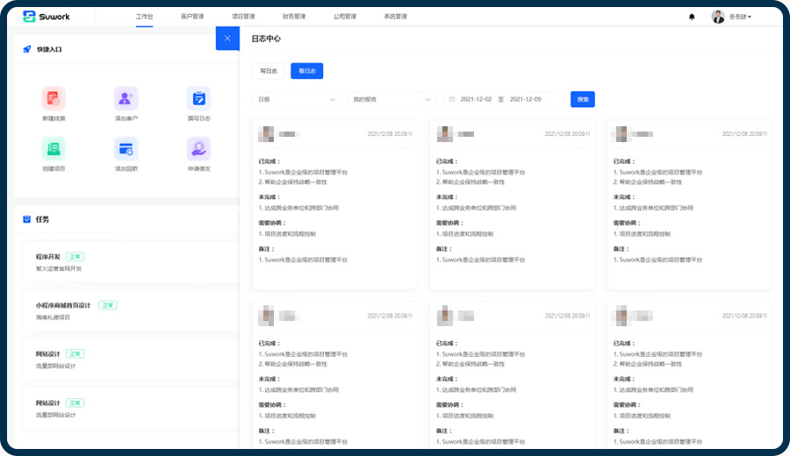
Task: Close the 日志中心 panel with the X button
Action: point(227,39)
